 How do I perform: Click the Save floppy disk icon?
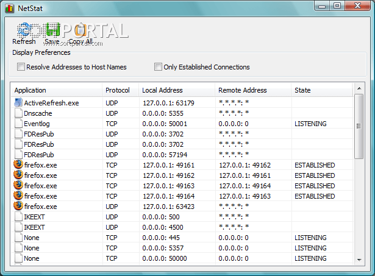[53, 30]
